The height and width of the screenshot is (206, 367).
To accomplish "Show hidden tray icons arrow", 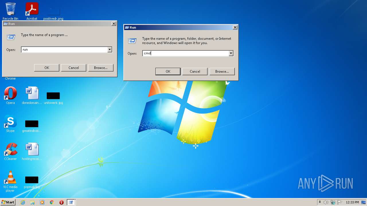I will coord(320,202).
